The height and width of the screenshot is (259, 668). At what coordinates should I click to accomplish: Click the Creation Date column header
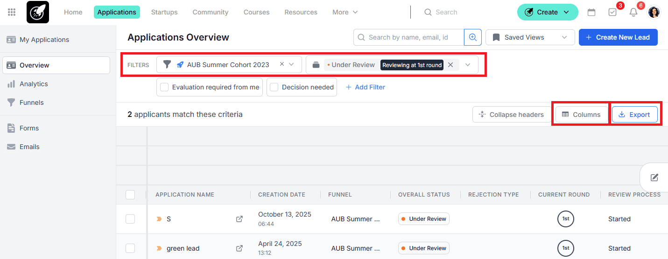281,195
